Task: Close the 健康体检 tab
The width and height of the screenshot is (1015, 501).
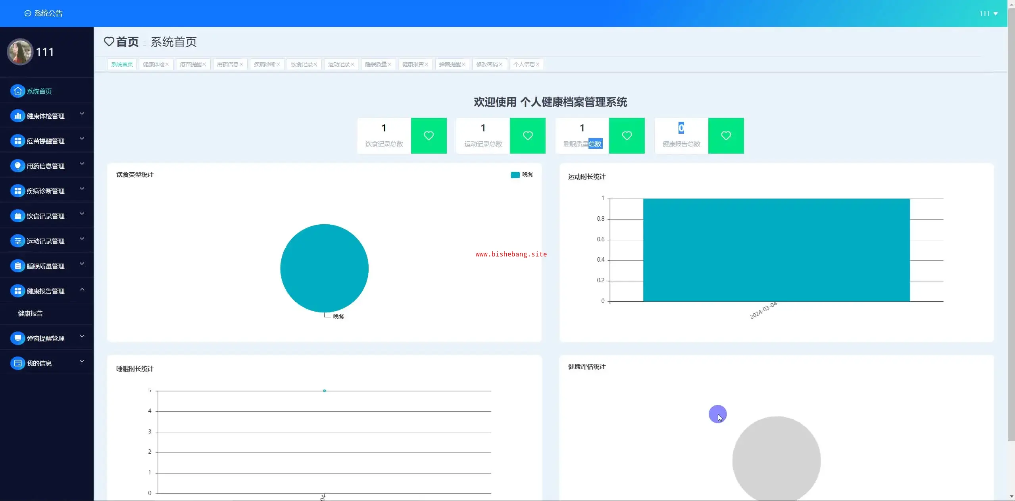Action: [167, 64]
